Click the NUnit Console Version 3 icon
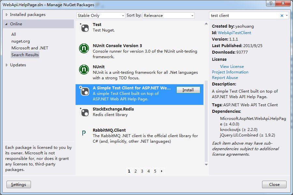Image resolution: width=293 pixels, height=195 pixels. pyautogui.click(x=84, y=48)
